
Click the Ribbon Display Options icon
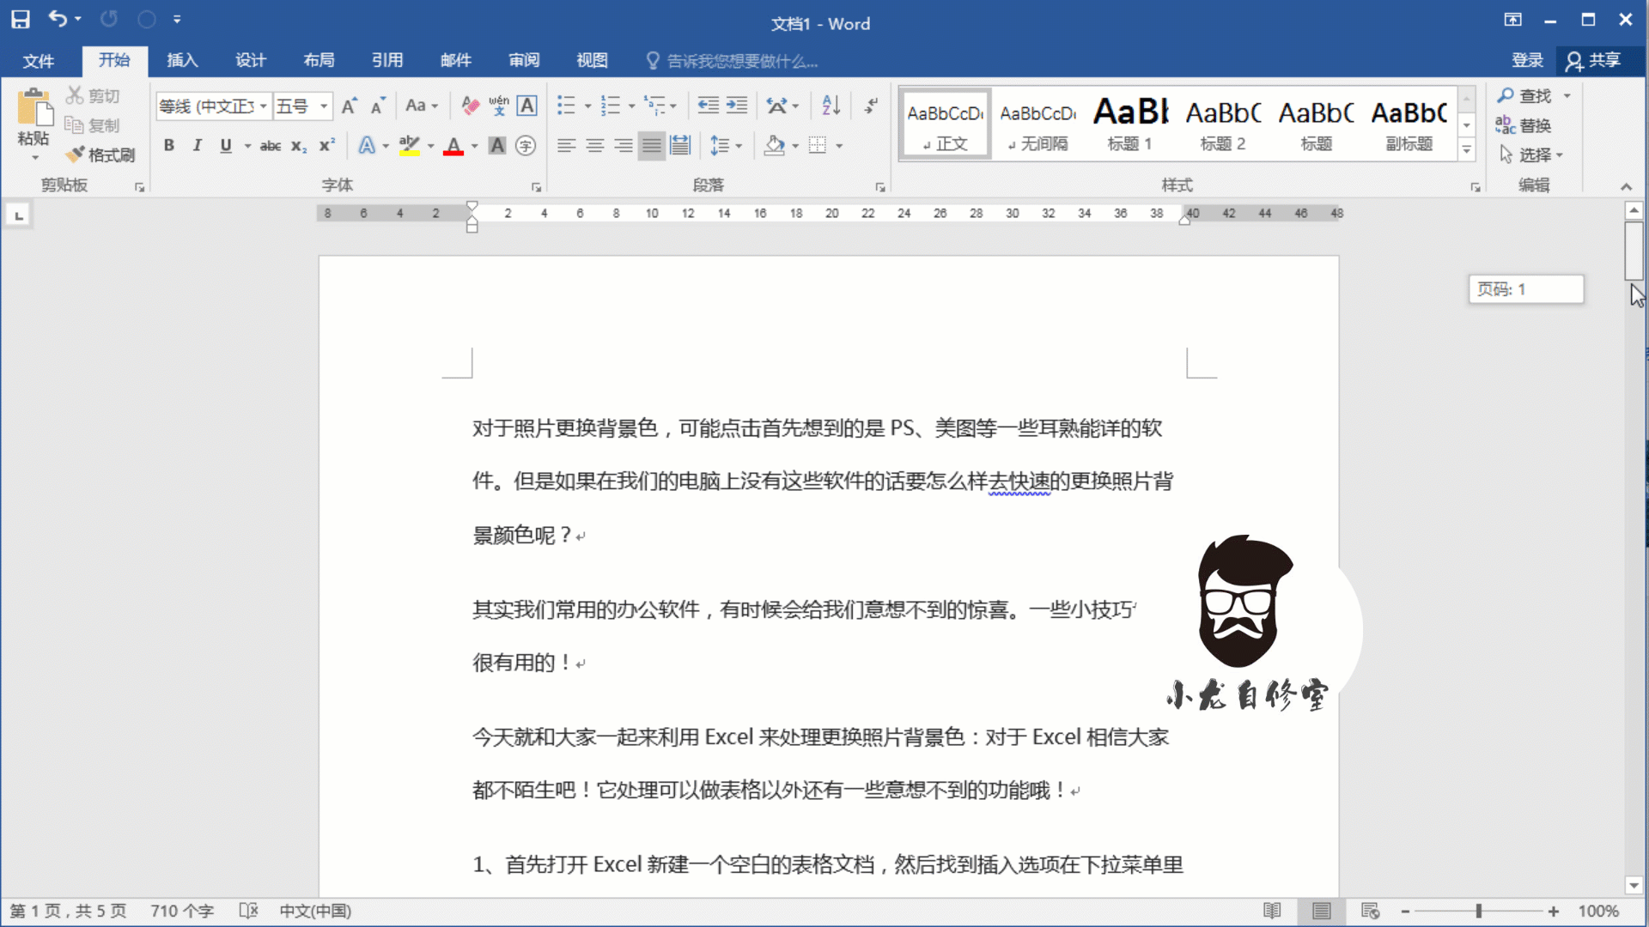pyautogui.click(x=1512, y=20)
